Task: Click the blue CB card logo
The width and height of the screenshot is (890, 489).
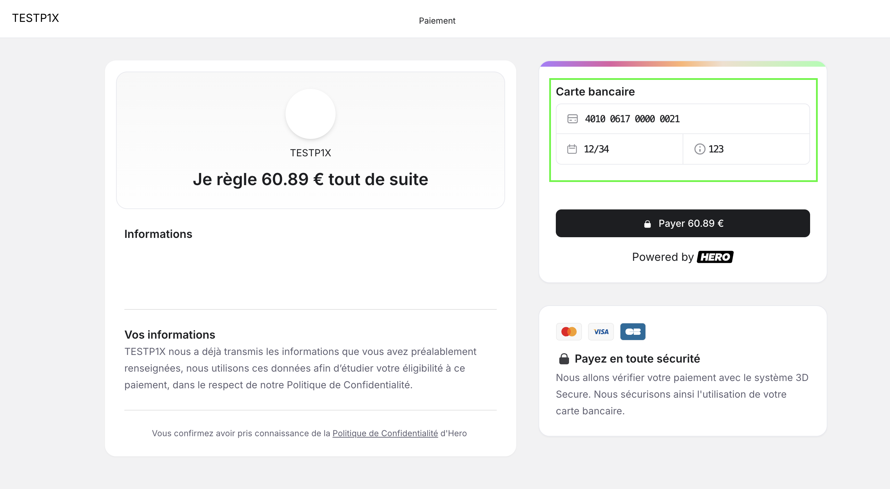Action: [x=633, y=332]
